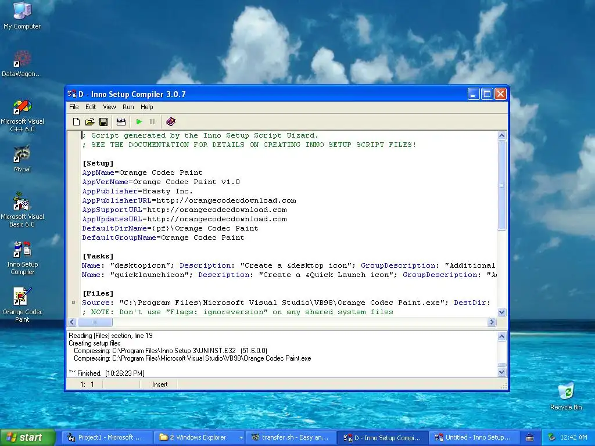
Task: Run the setup with green play icon
Action: 139,122
